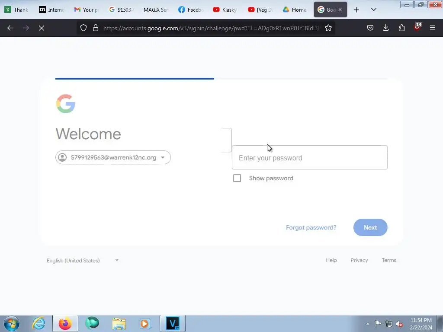Open the Help link
The height and width of the screenshot is (332, 443).
331,260
